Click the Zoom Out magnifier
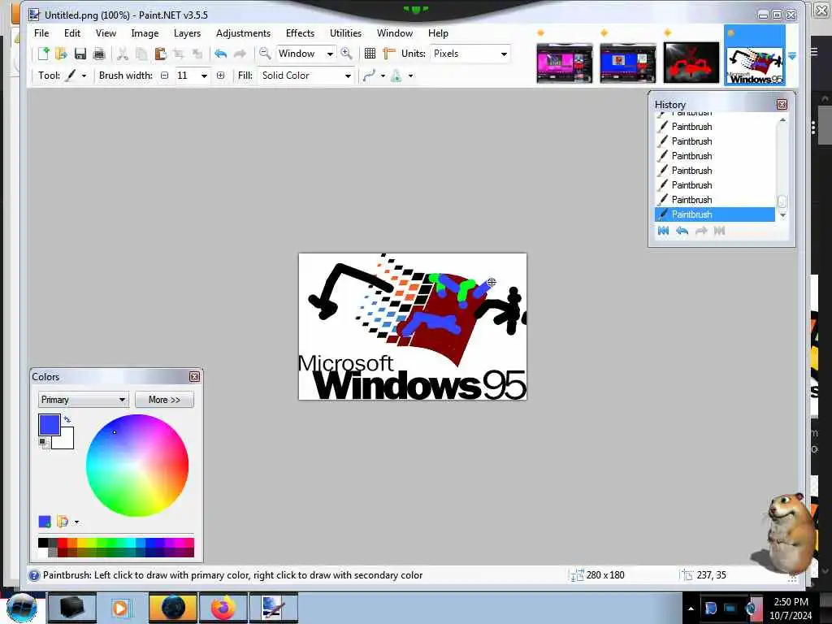 (265, 53)
